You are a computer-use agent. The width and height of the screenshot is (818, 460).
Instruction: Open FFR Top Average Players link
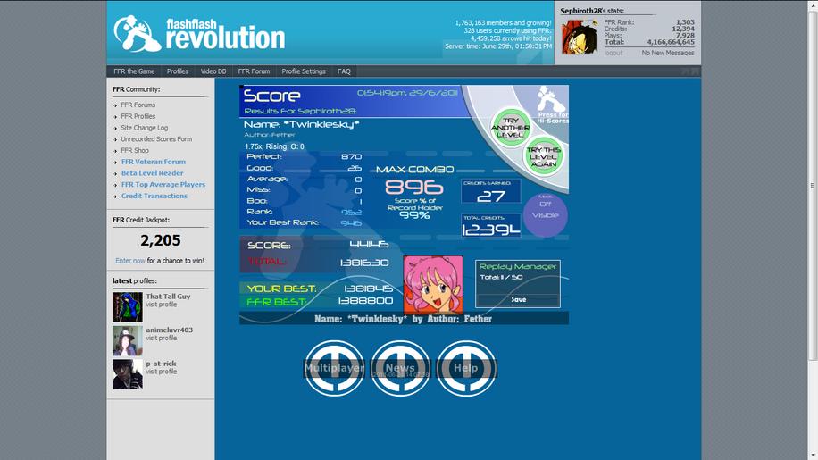(163, 185)
